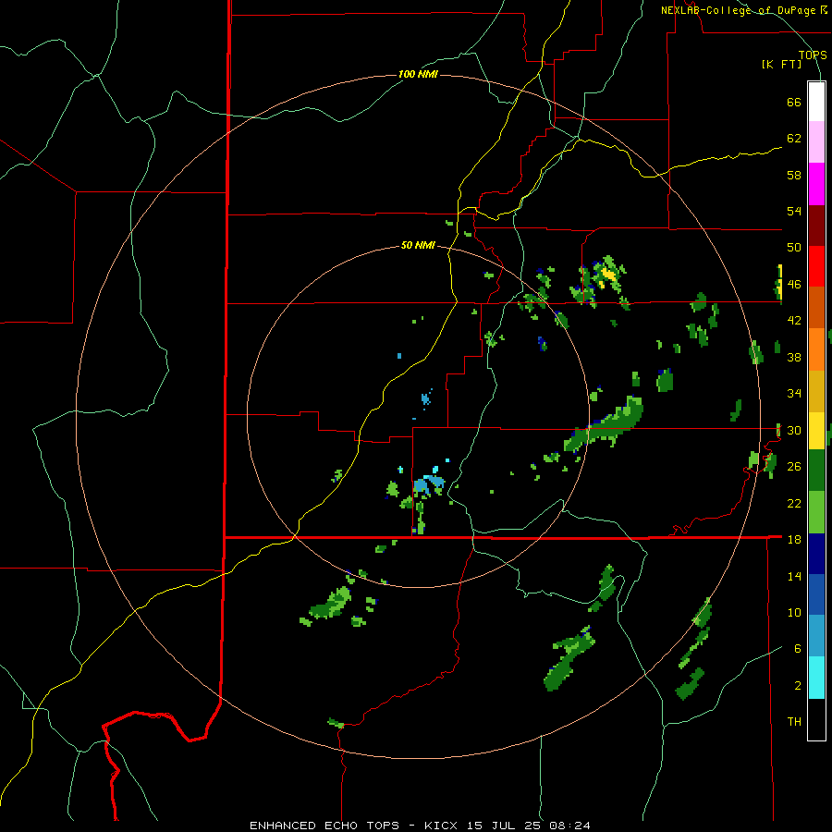Screen dimensions: 832x832
Task: Click the legend value '46'
Action: pyautogui.click(x=794, y=284)
